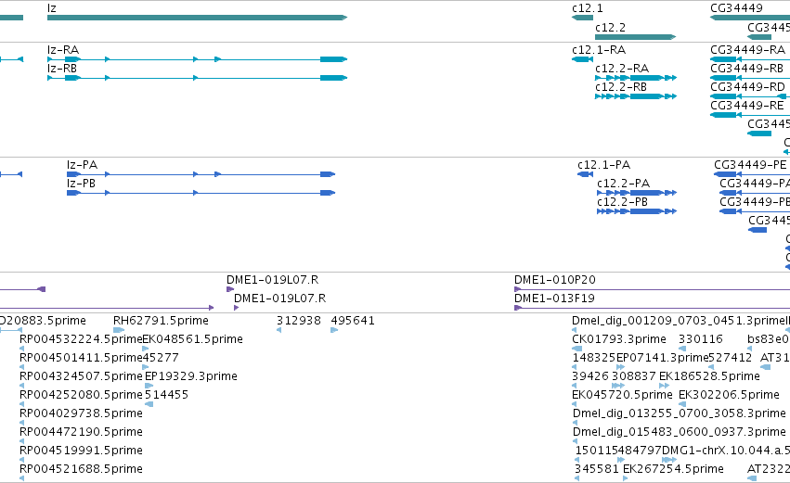Click the 495641 feature label
This screenshot has height=483, width=790.
point(353,321)
